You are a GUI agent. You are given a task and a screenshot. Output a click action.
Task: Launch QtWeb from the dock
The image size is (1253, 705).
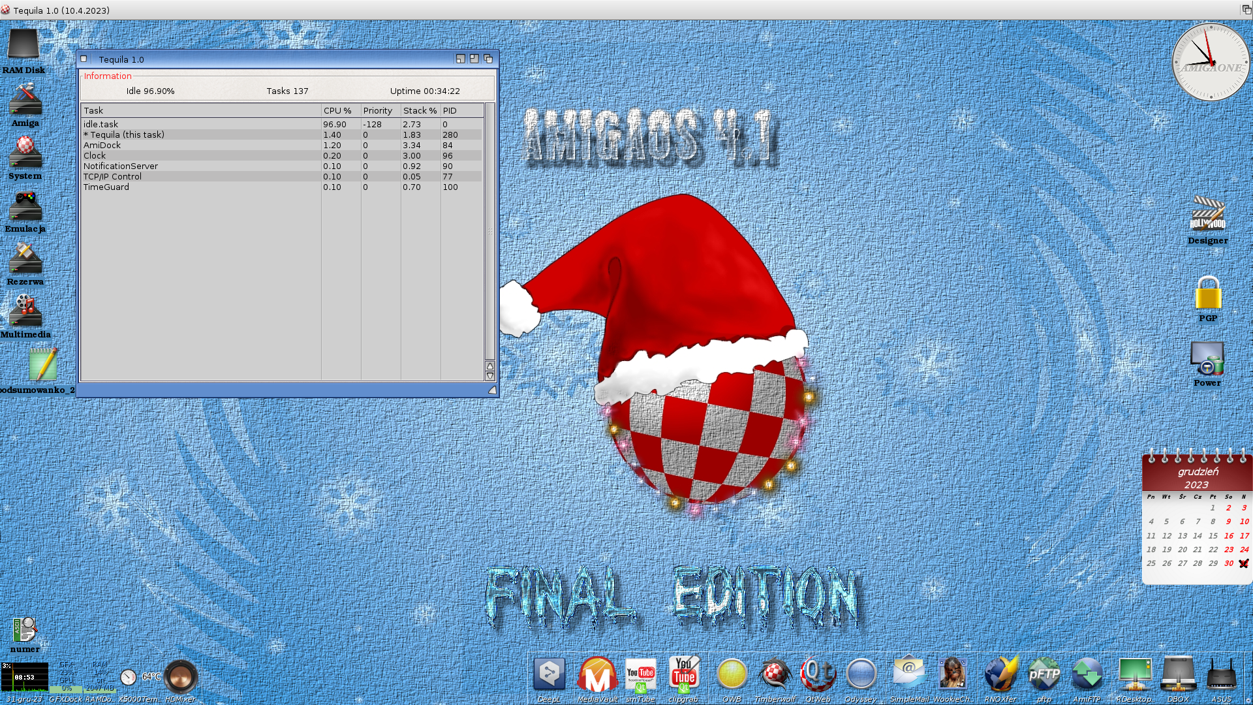tap(818, 679)
